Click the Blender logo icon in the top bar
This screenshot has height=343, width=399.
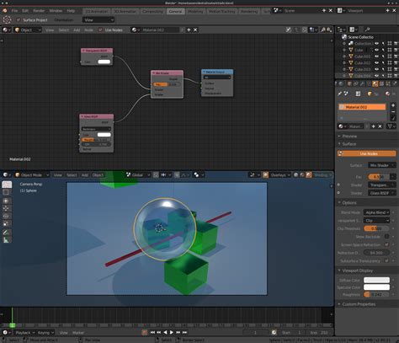pyautogui.click(x=5, y=11)
